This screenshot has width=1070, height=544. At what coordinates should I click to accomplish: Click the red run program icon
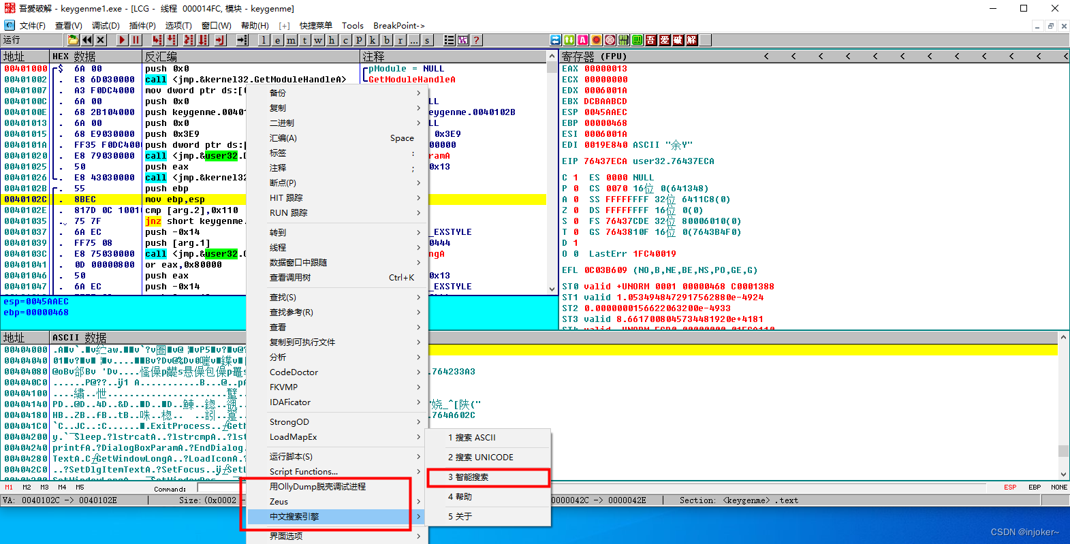121,40
